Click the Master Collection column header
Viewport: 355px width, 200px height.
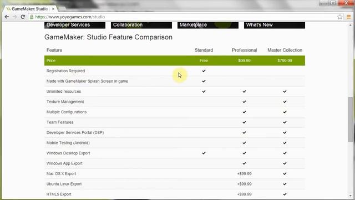(285, 50)
